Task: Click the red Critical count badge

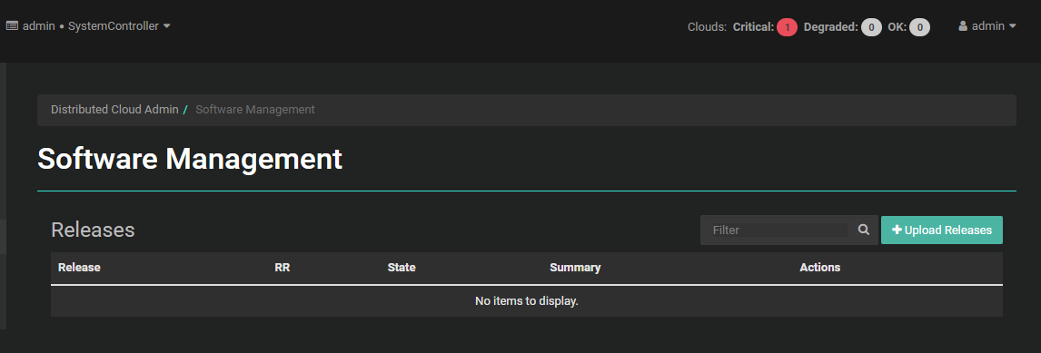Action: point(787,27)
